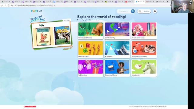Viewport: 194px width, 109px height.
Task: Click the padlock site info icon
Action: 16,5
